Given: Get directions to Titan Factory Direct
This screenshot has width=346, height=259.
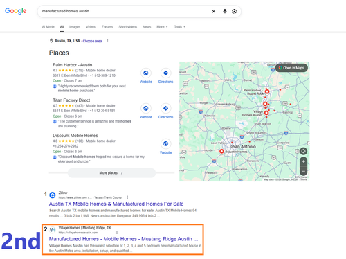Looking at the screenshot, I should 165,108.
